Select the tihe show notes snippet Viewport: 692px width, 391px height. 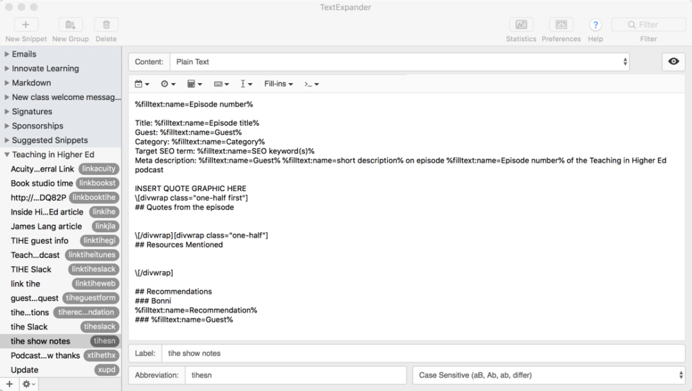coord(60,341)
